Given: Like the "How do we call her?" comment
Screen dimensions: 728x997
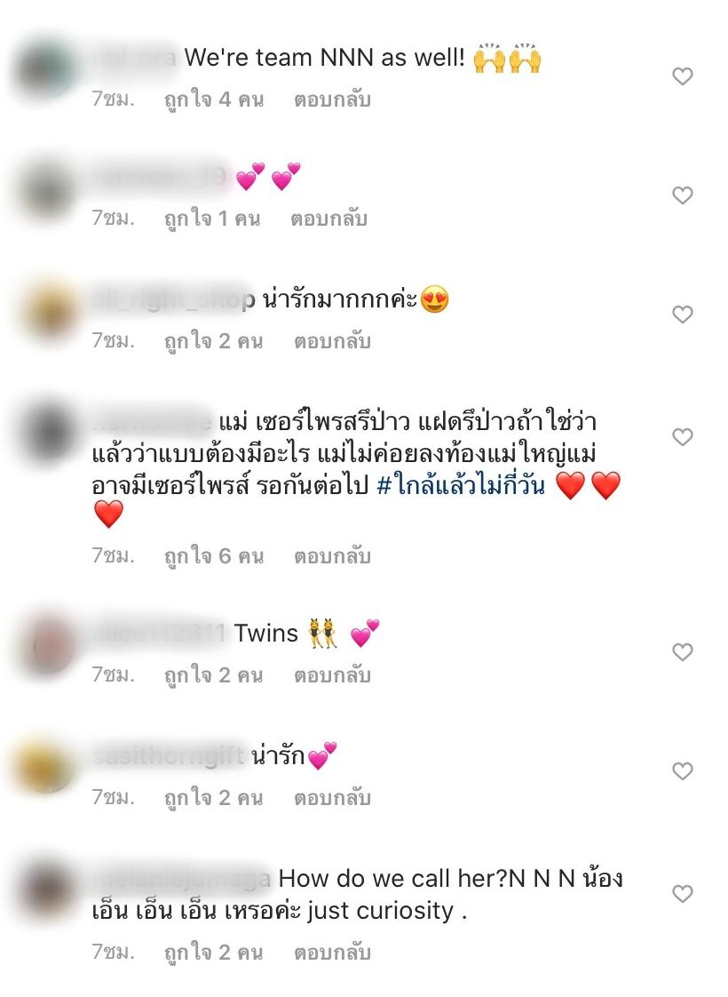Looking at the screenshot, I should click(x=682, y=893).
